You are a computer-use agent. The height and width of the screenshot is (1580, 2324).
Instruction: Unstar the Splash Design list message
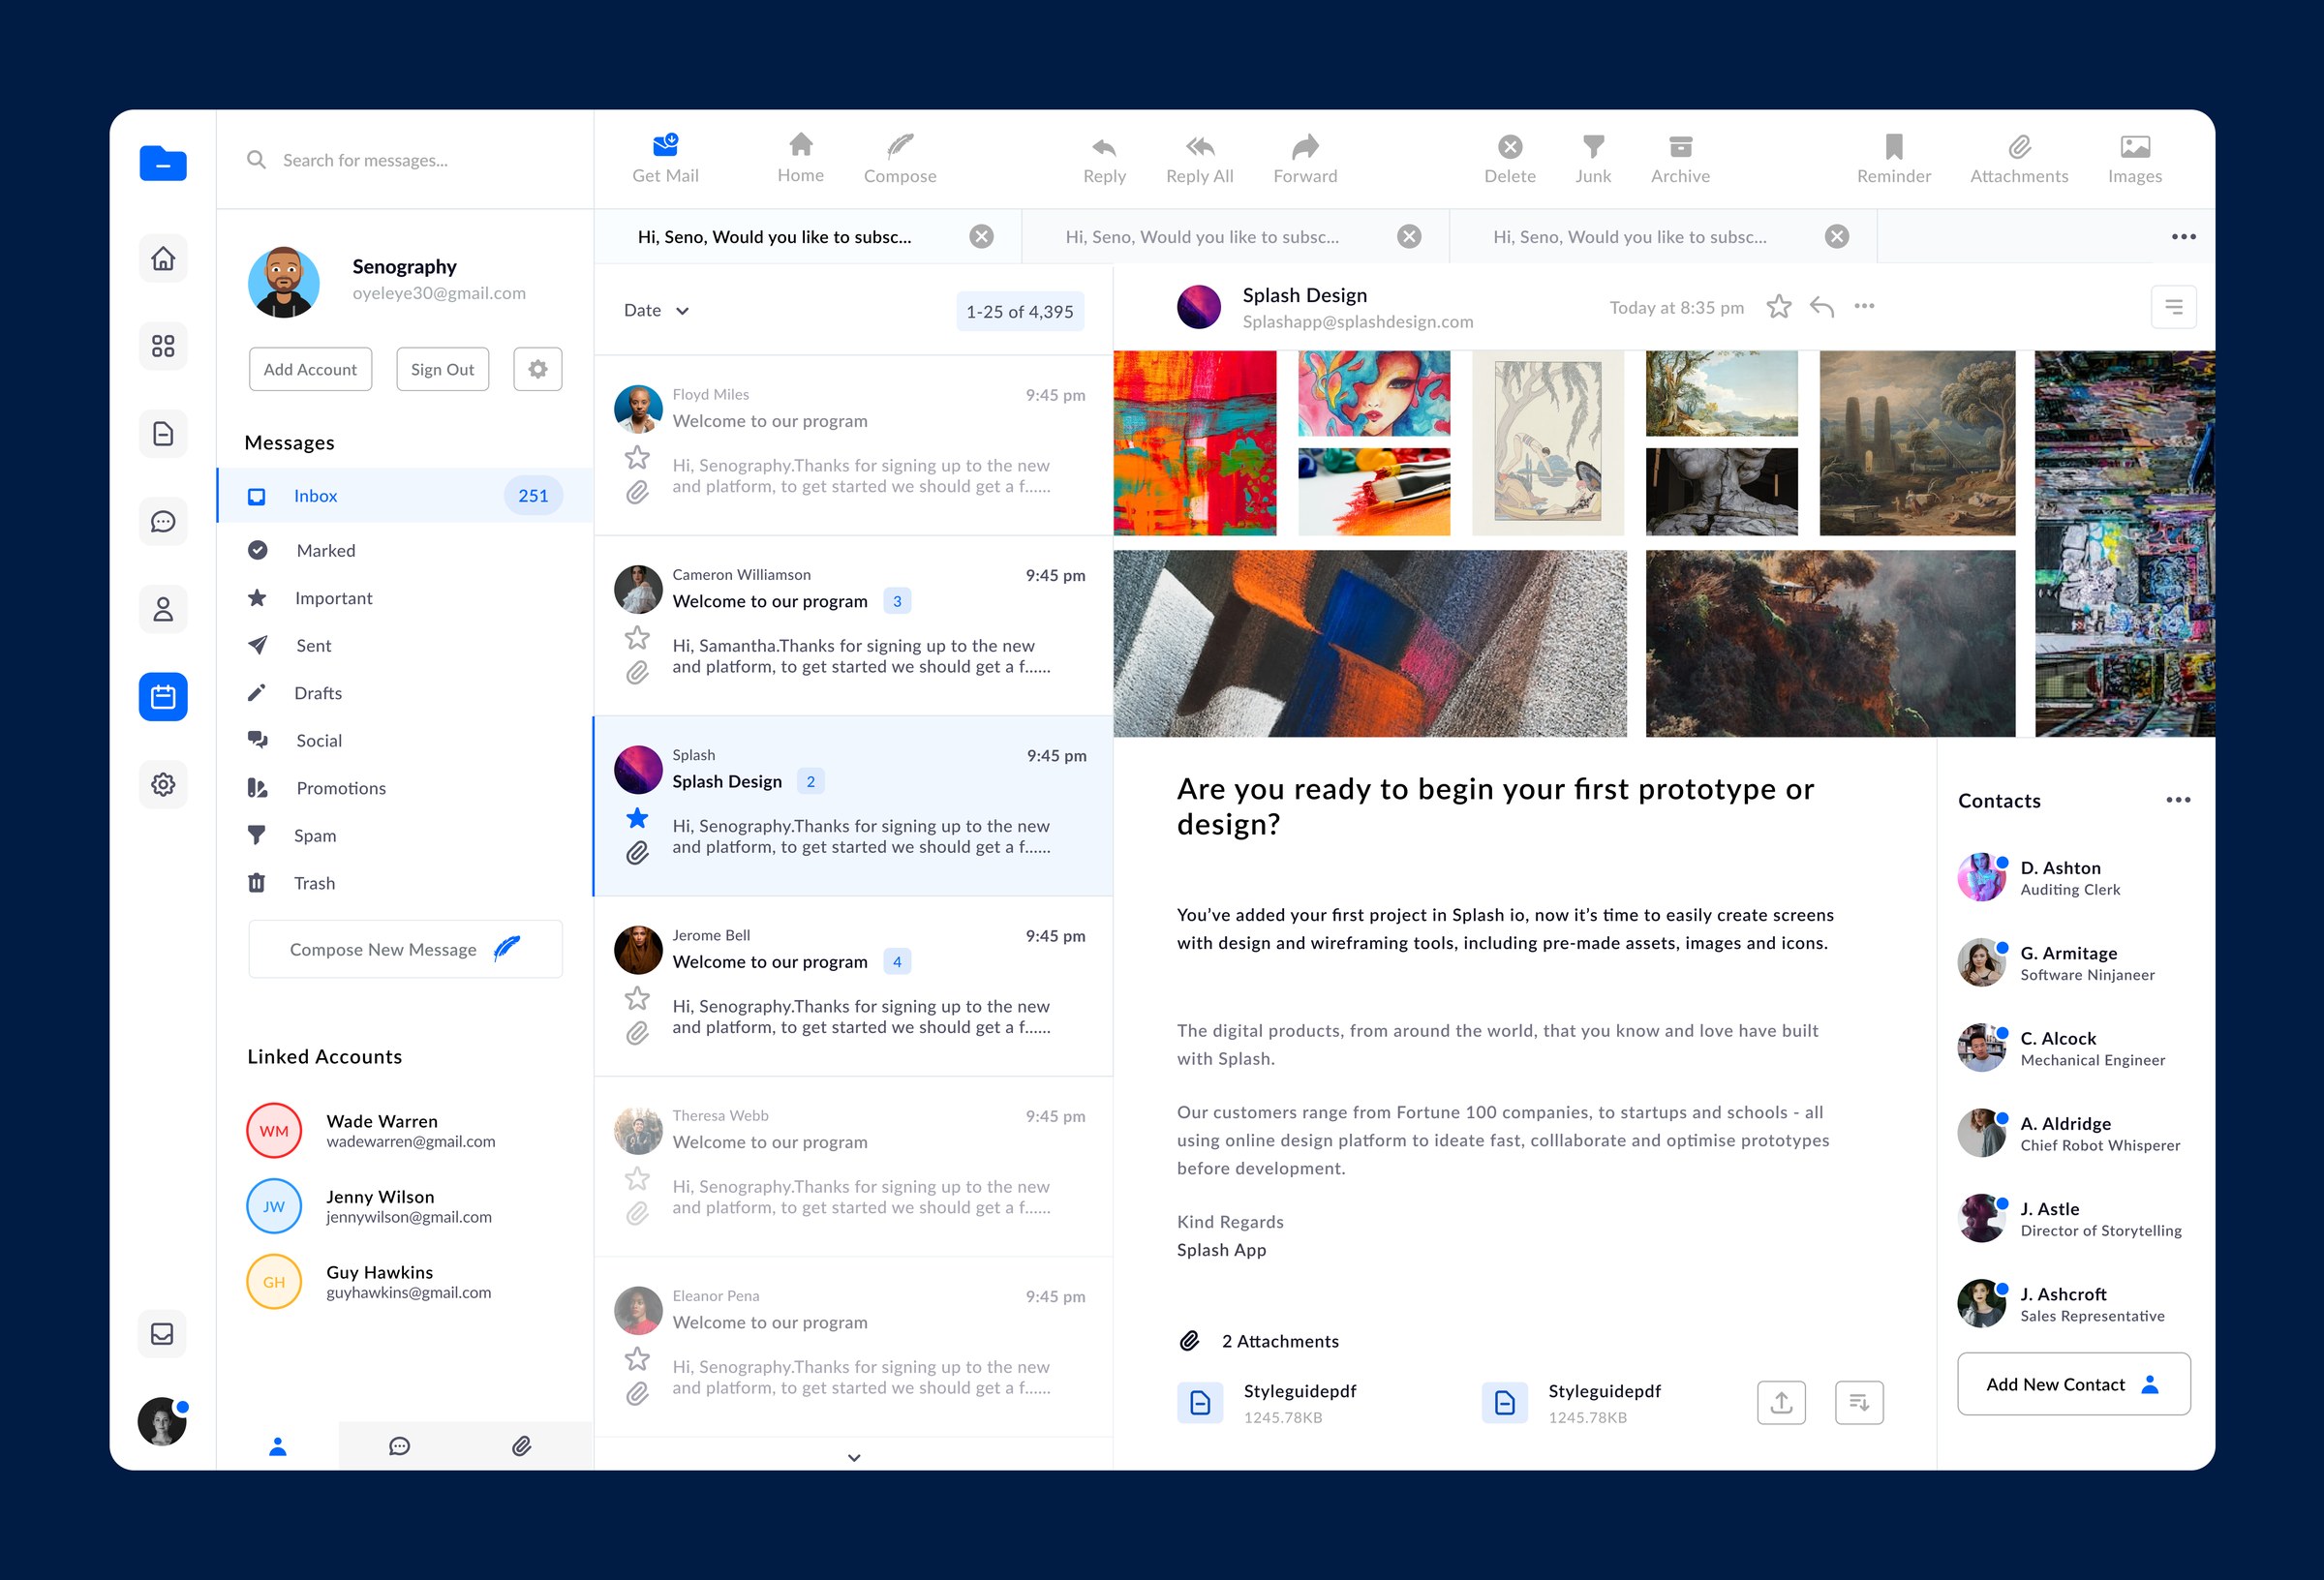637,819
